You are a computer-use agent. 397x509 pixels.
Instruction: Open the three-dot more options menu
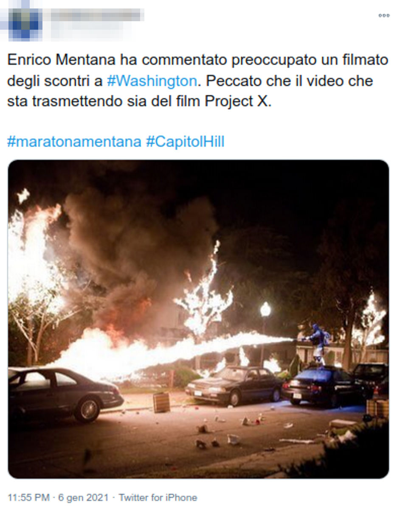(x=383, y=15)
